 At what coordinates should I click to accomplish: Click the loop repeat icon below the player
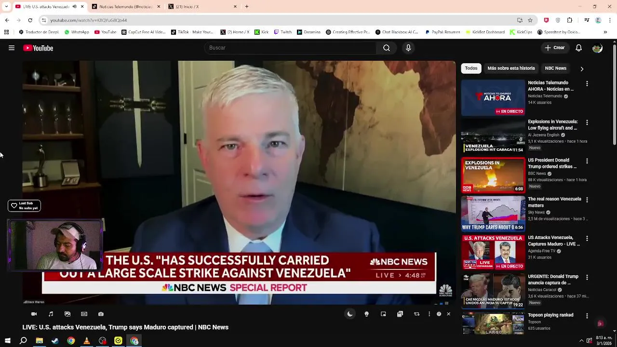416,314
